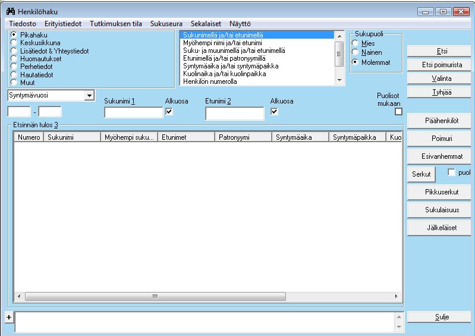This screenshot has width=475, height=336.
Task: Choose Molemmat in Sukupuoli group
Action: pos(355,62)
